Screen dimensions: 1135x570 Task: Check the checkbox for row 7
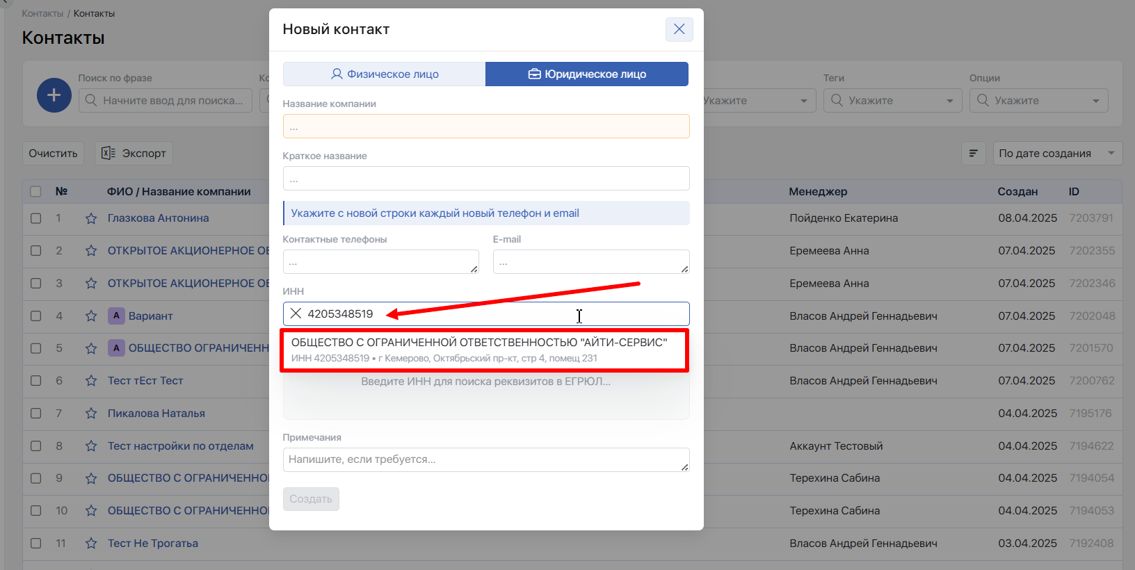tap(36, 414)
